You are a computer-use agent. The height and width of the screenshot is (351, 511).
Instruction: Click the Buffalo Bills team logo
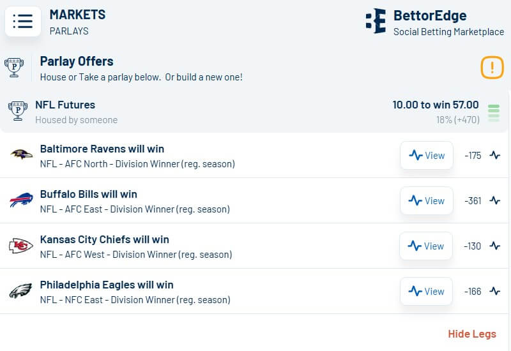(x=21, y=200)
